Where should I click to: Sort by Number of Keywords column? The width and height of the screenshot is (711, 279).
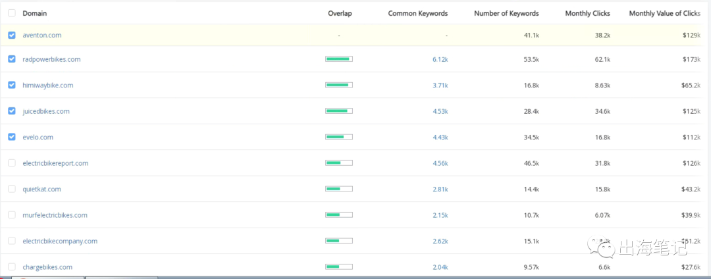pyautogui.click(x=506, y=13)
